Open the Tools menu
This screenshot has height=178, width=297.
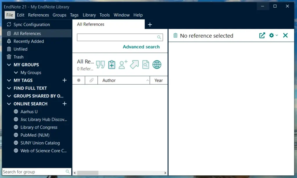tap(104, 15)
